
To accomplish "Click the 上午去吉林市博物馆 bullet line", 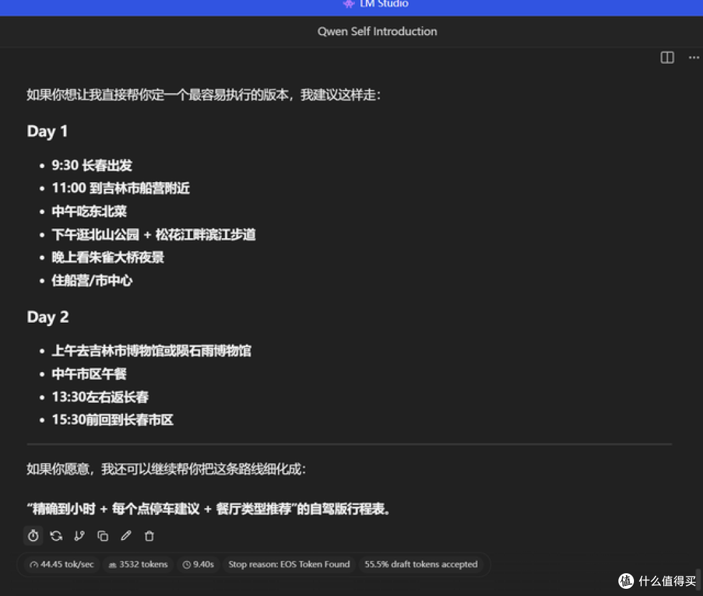I will [152, 351].
